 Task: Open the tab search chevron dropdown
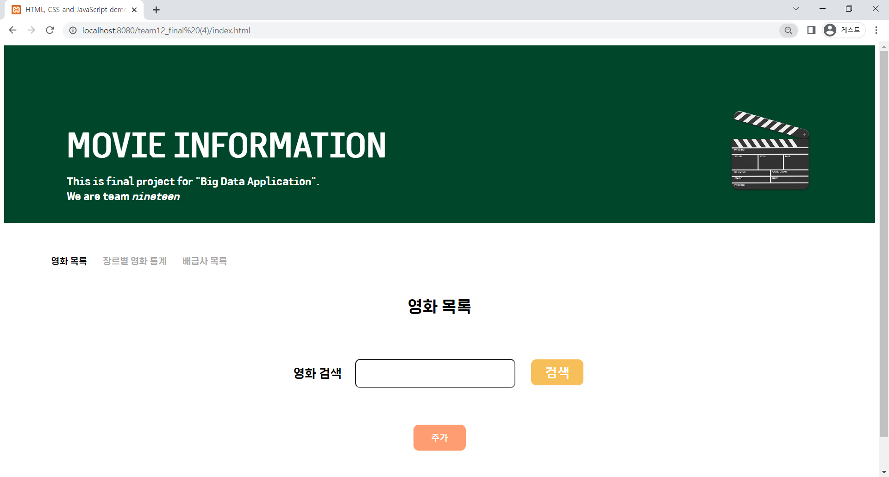796,9
